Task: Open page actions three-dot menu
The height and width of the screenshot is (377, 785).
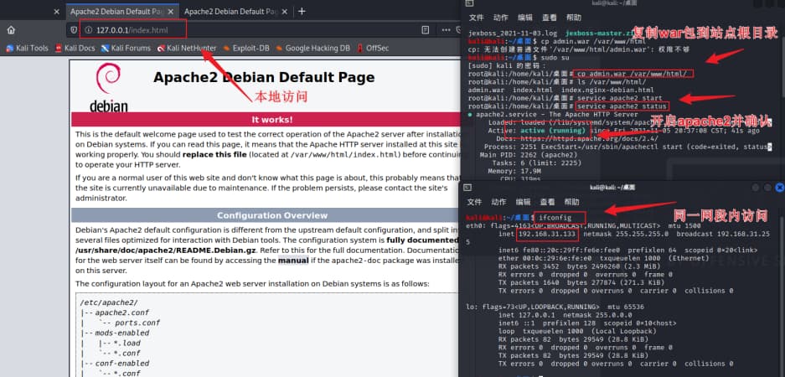Action: coord(446,30)
